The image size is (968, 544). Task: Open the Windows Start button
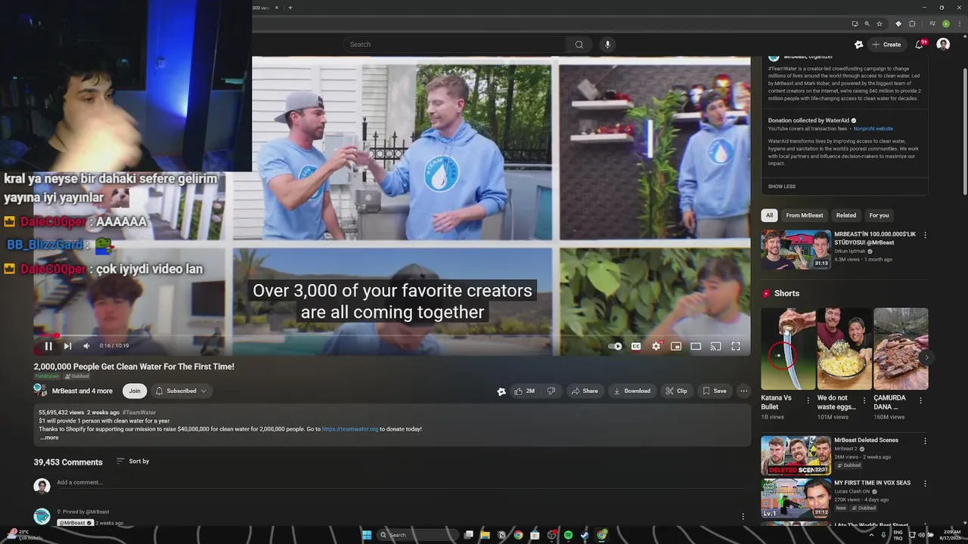click(367, 535)
